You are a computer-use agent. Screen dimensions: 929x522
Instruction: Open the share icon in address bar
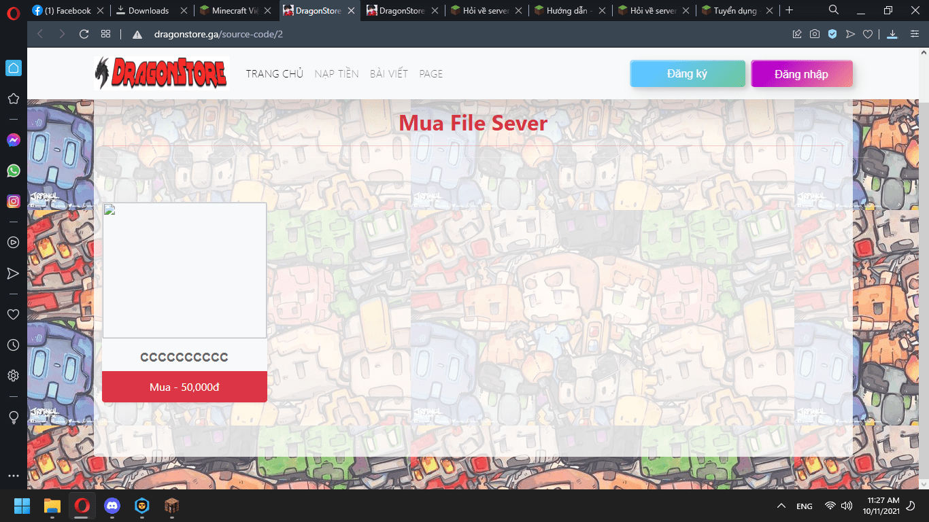coord(797,34)
